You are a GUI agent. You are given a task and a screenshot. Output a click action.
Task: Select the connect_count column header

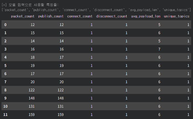(x=80, y=16)
